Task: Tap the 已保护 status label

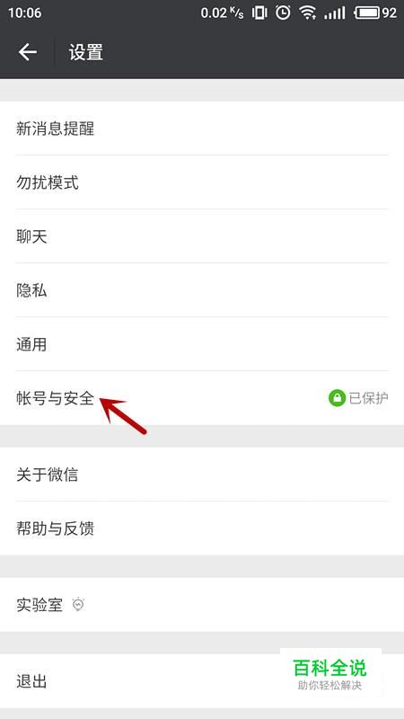Action: click(x=369, y=398)
